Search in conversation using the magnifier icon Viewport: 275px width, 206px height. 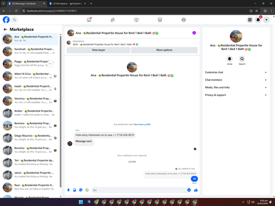pos(242,59)
